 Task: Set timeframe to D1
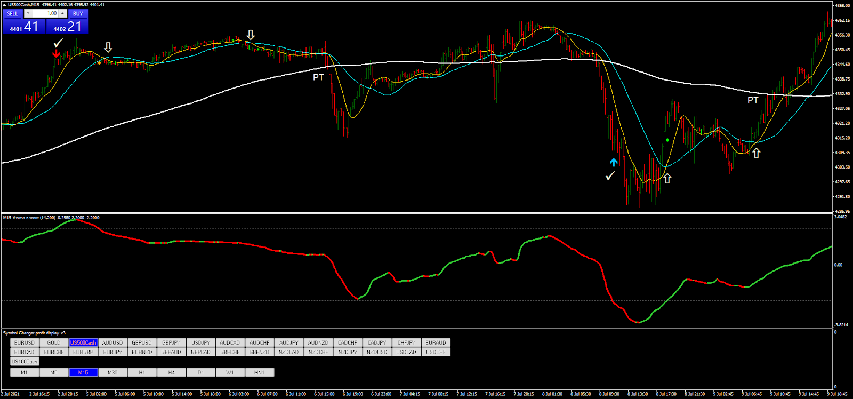click(201, 372)
